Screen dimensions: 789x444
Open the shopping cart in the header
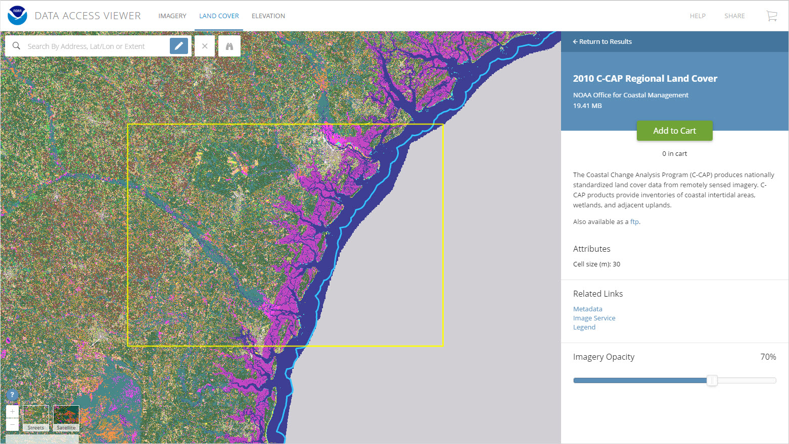(x=771, y=16)
